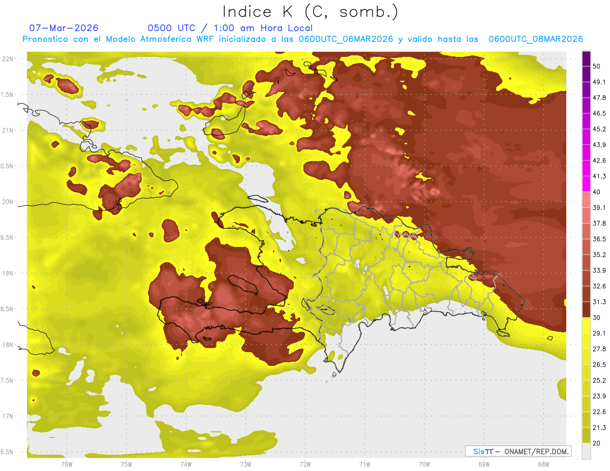The width and height of the screenshot is (610, 471).
Task: Click the '46.5' value on the color scale
Action: (599, 113)
